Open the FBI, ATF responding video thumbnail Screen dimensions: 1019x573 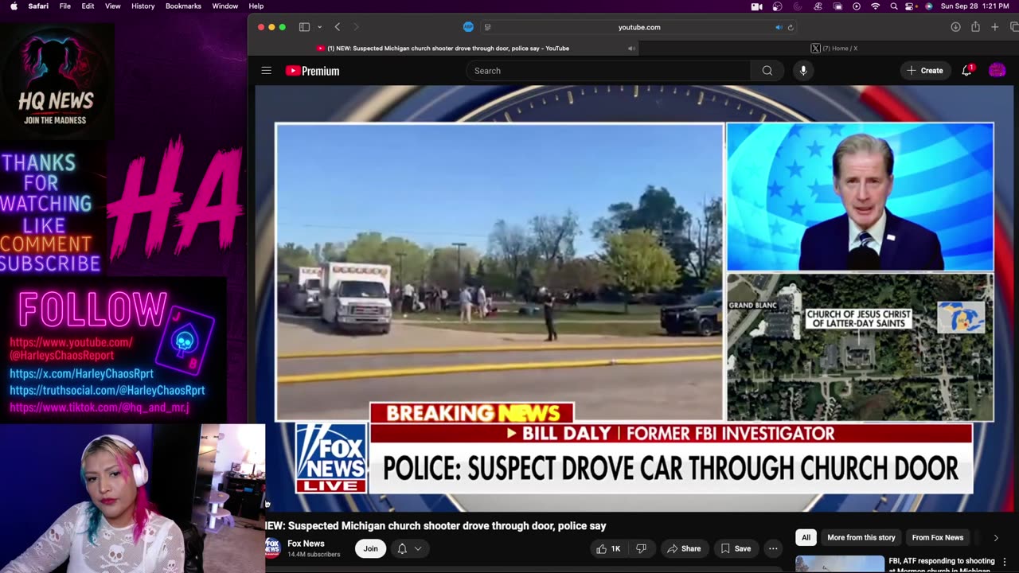[840, 564]
